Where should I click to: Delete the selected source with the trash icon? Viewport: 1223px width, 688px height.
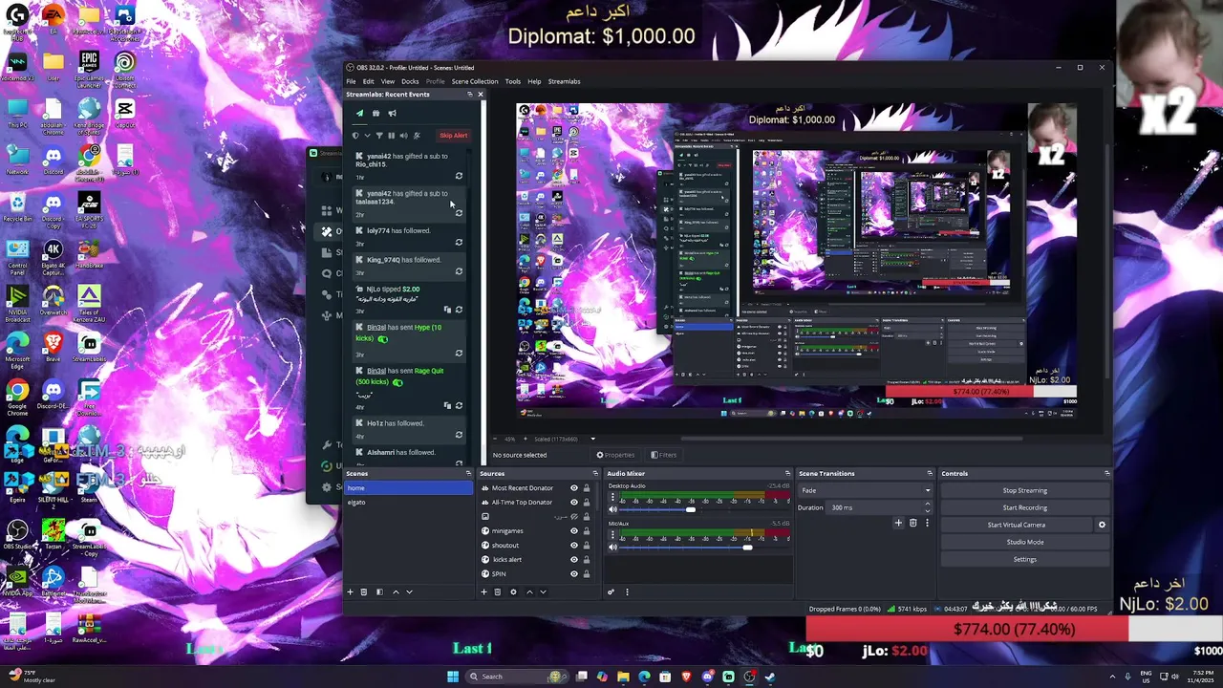497,591
